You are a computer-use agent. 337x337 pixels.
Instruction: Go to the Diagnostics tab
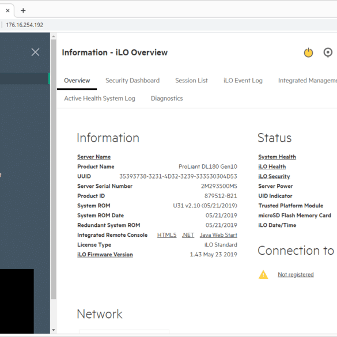(167, 99)
